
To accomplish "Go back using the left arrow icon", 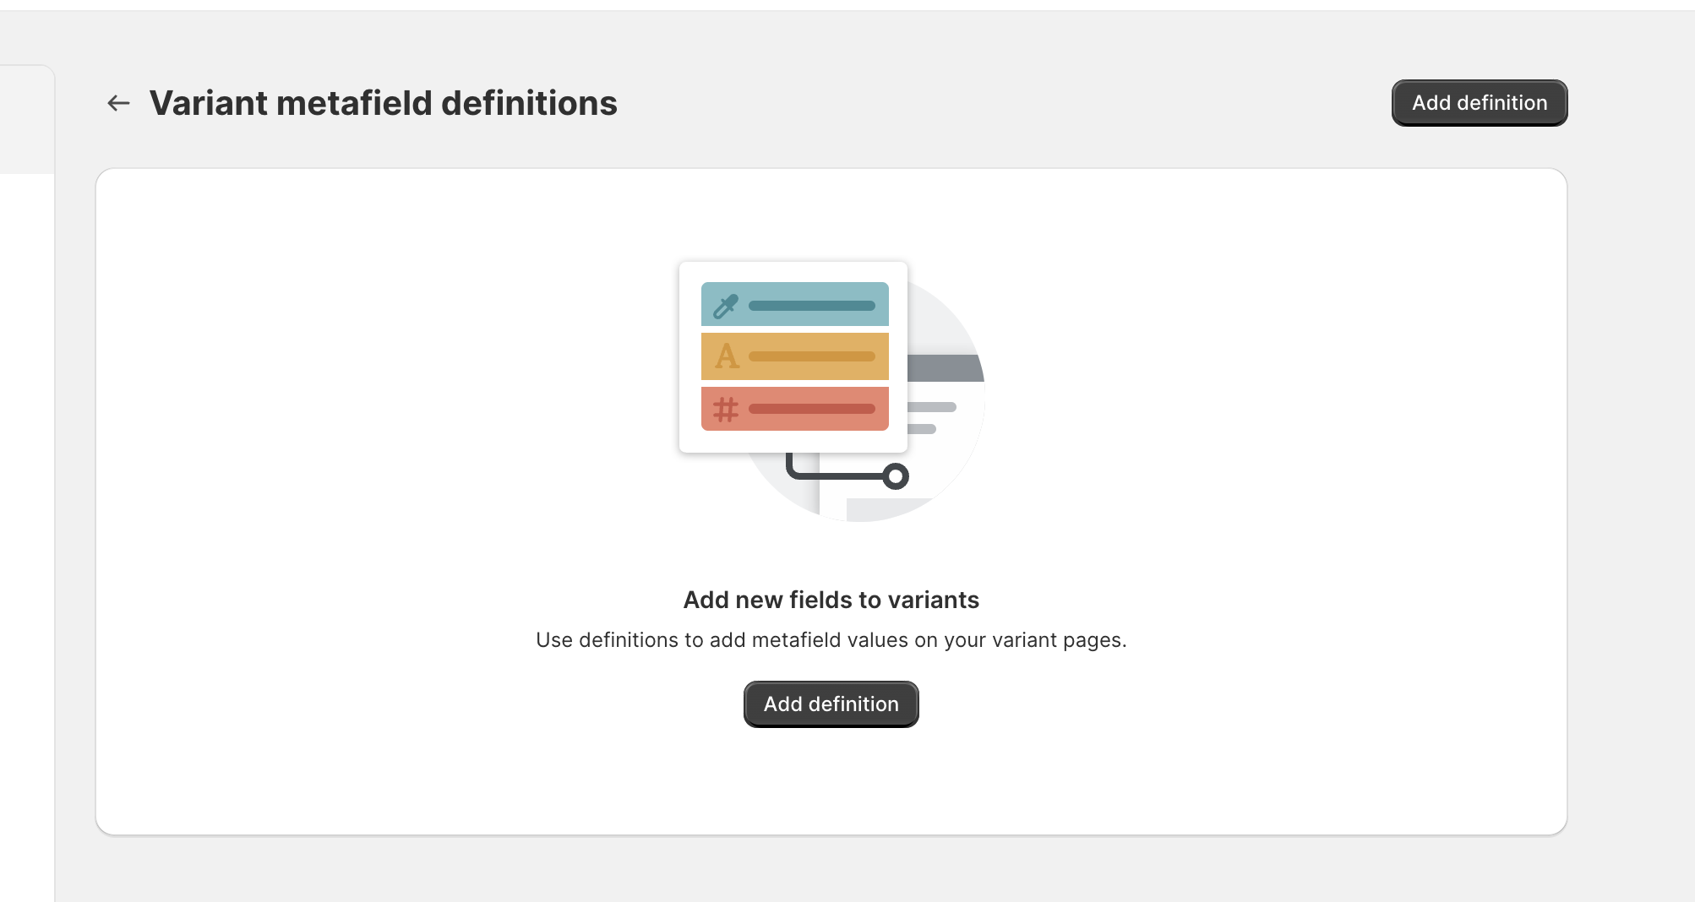I will (118, 103).
